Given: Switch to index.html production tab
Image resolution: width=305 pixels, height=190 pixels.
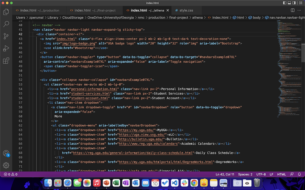Looking at the screenshot, I should pyautogui.click(x=39, y=10).
